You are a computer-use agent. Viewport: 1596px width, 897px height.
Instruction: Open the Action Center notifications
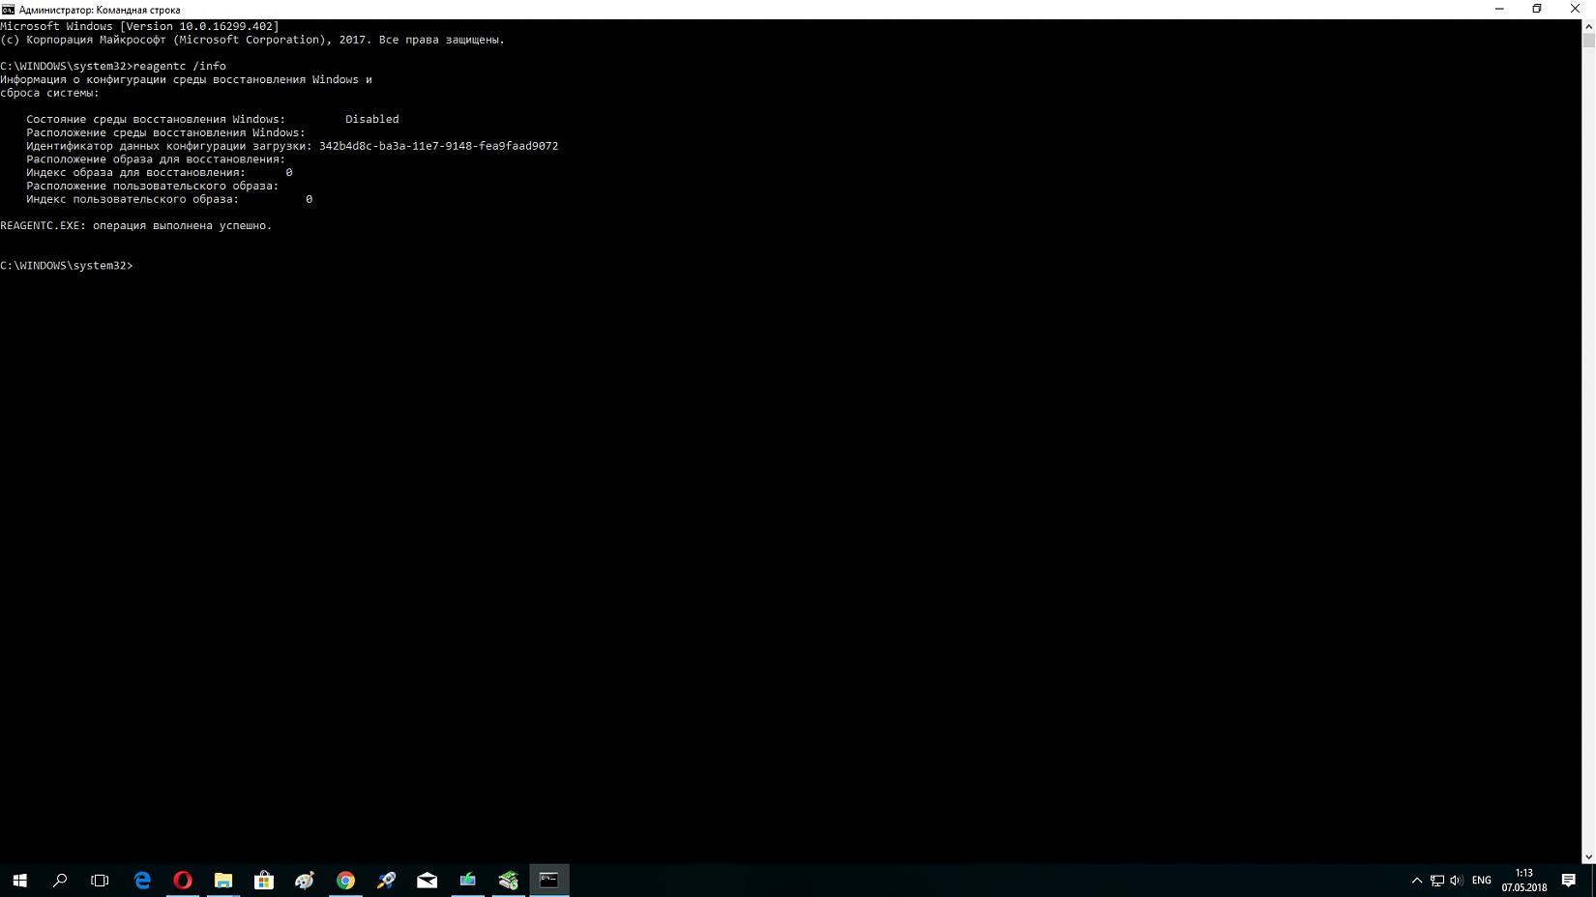click(1569, 881)
